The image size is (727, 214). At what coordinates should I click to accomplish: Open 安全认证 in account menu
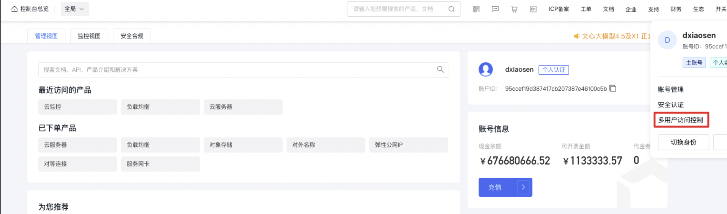coord(671,105)
